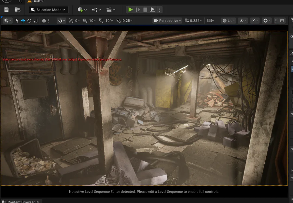This screenshot has width=293, height=203.
Task: Toggle rotation snapping icon
Action: pyautogui.click(x=101, y=21)
